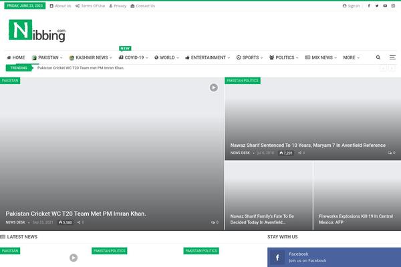Expand the Pakistan menu
Screen dimensions: 401x267
(47, 57)
